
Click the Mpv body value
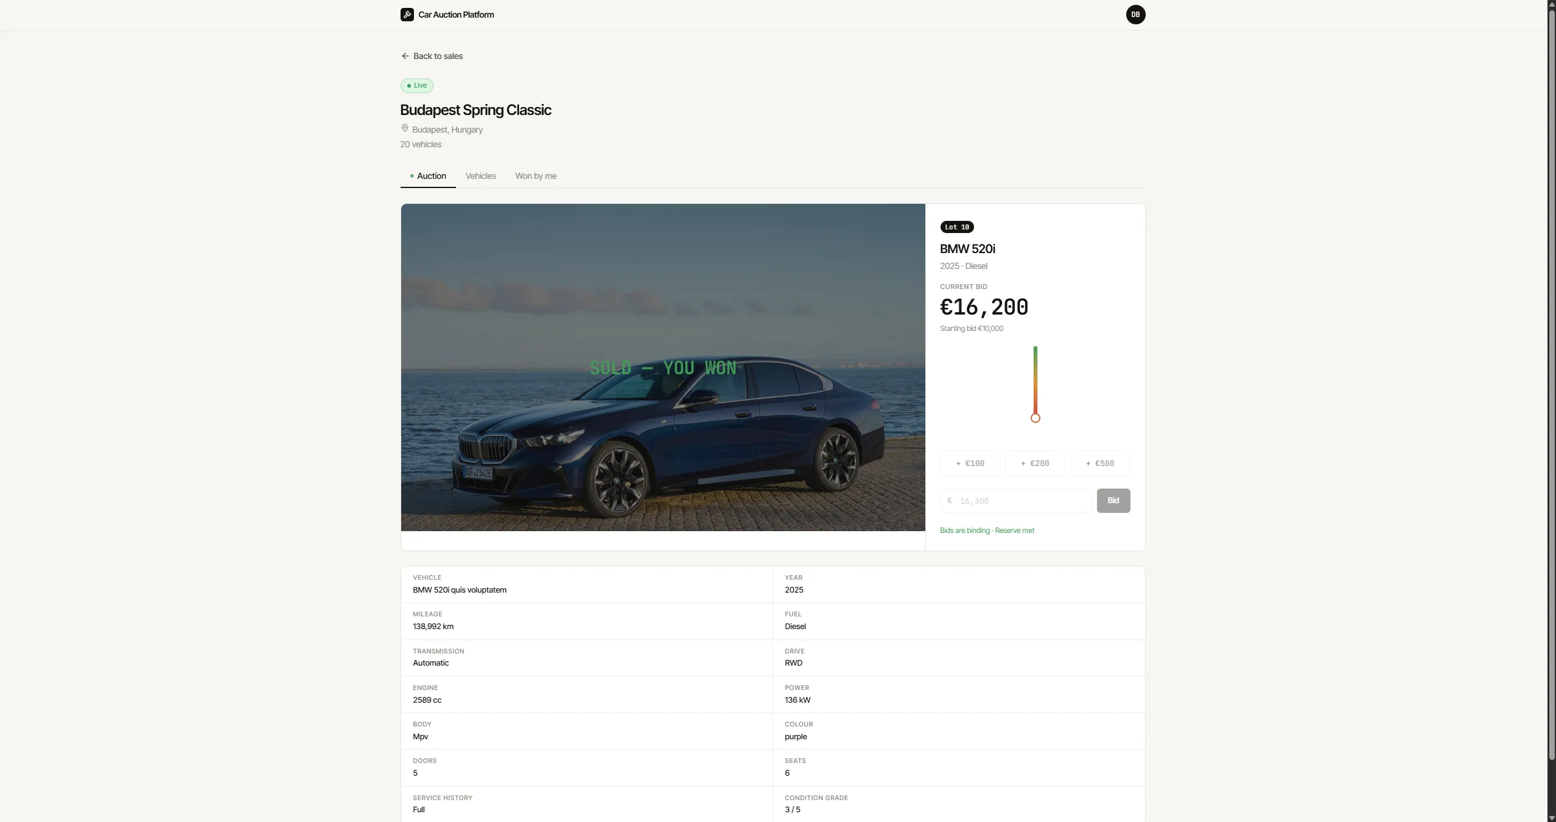tap(421, 737)
